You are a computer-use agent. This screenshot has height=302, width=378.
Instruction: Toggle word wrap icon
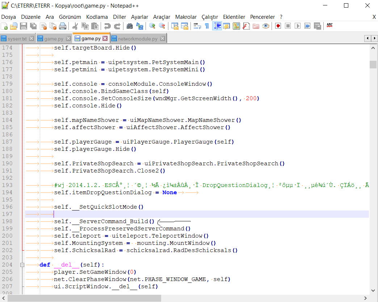pos(197,26)
